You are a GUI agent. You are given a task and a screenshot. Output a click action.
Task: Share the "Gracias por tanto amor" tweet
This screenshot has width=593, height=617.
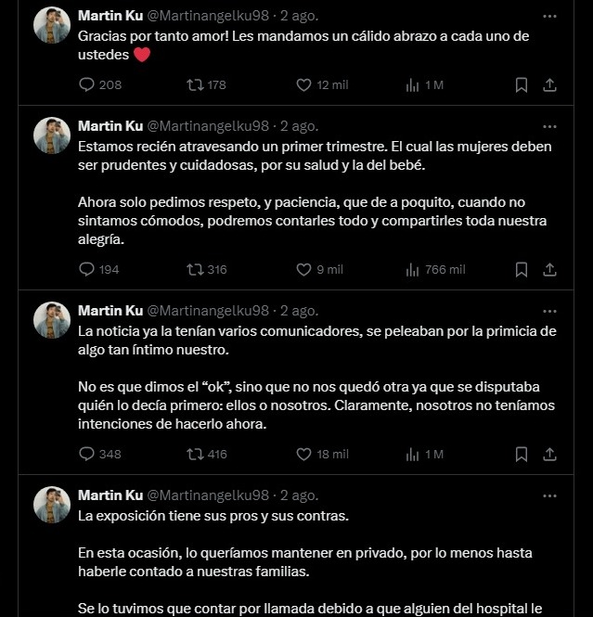pos(549,84)
